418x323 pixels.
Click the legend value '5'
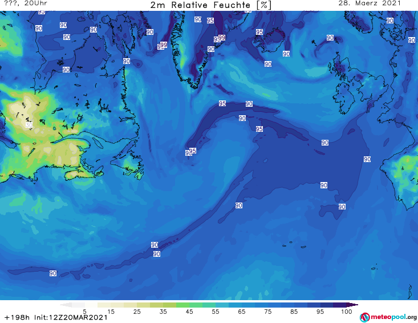coord(84,312)
